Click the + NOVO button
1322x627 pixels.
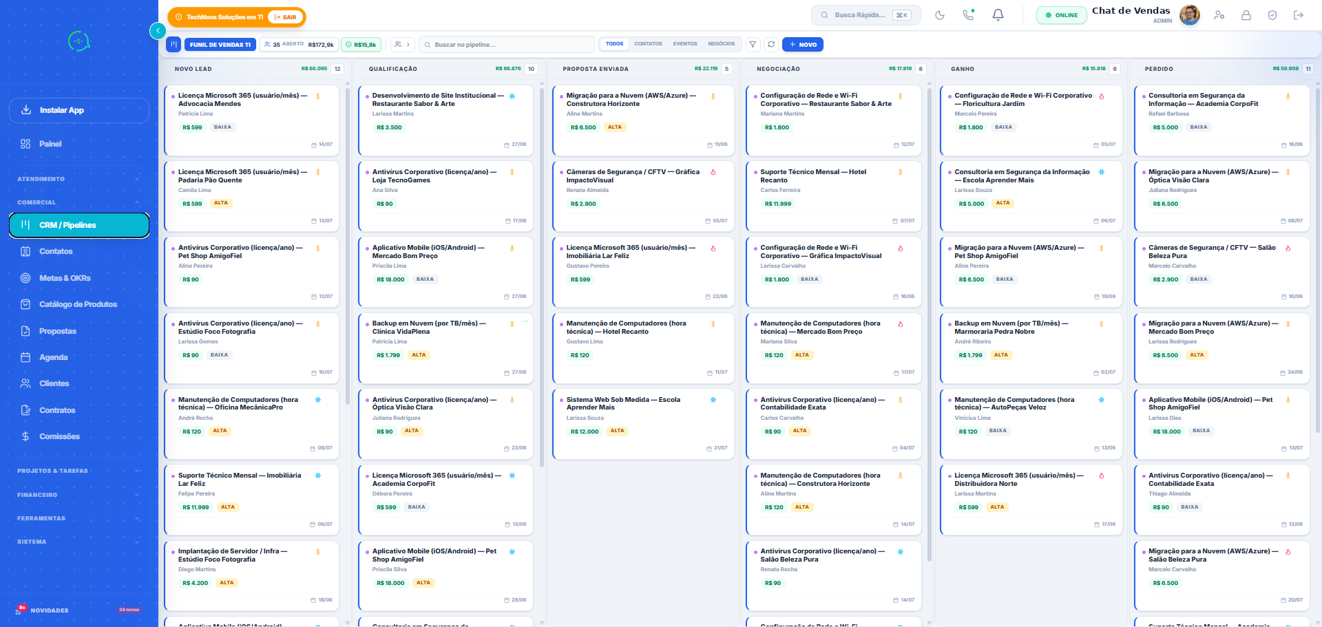[803, 45]
